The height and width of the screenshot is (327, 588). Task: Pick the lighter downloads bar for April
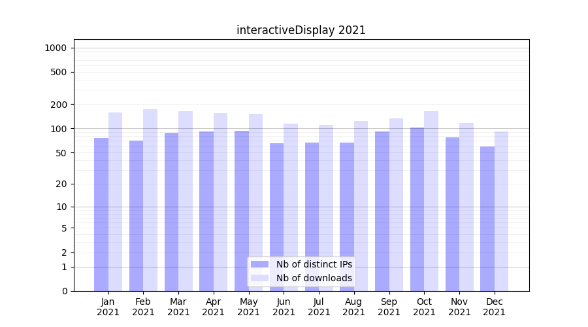pos(220,202)
